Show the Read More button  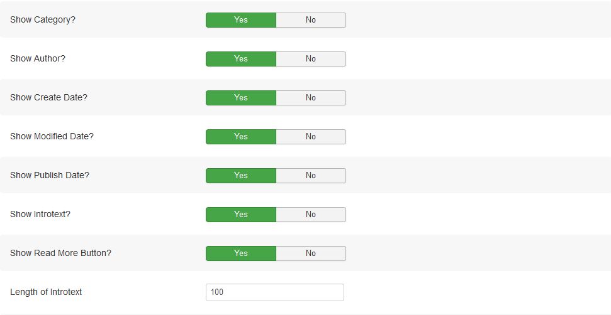coord(241,254)
